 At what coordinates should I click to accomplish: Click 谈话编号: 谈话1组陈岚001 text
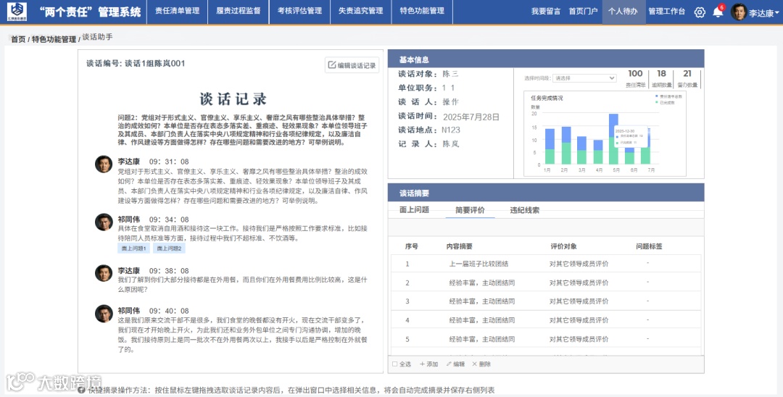tap(136, 63)
